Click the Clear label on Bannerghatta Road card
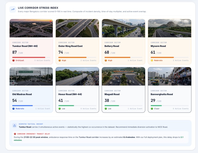The width and height of the screenshot is (198, 153). coord(157,109)
